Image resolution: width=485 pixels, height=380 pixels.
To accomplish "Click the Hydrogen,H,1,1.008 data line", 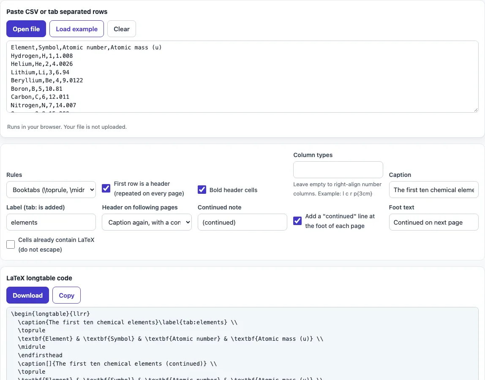I will pyautogui.click(x=42, y=56).
